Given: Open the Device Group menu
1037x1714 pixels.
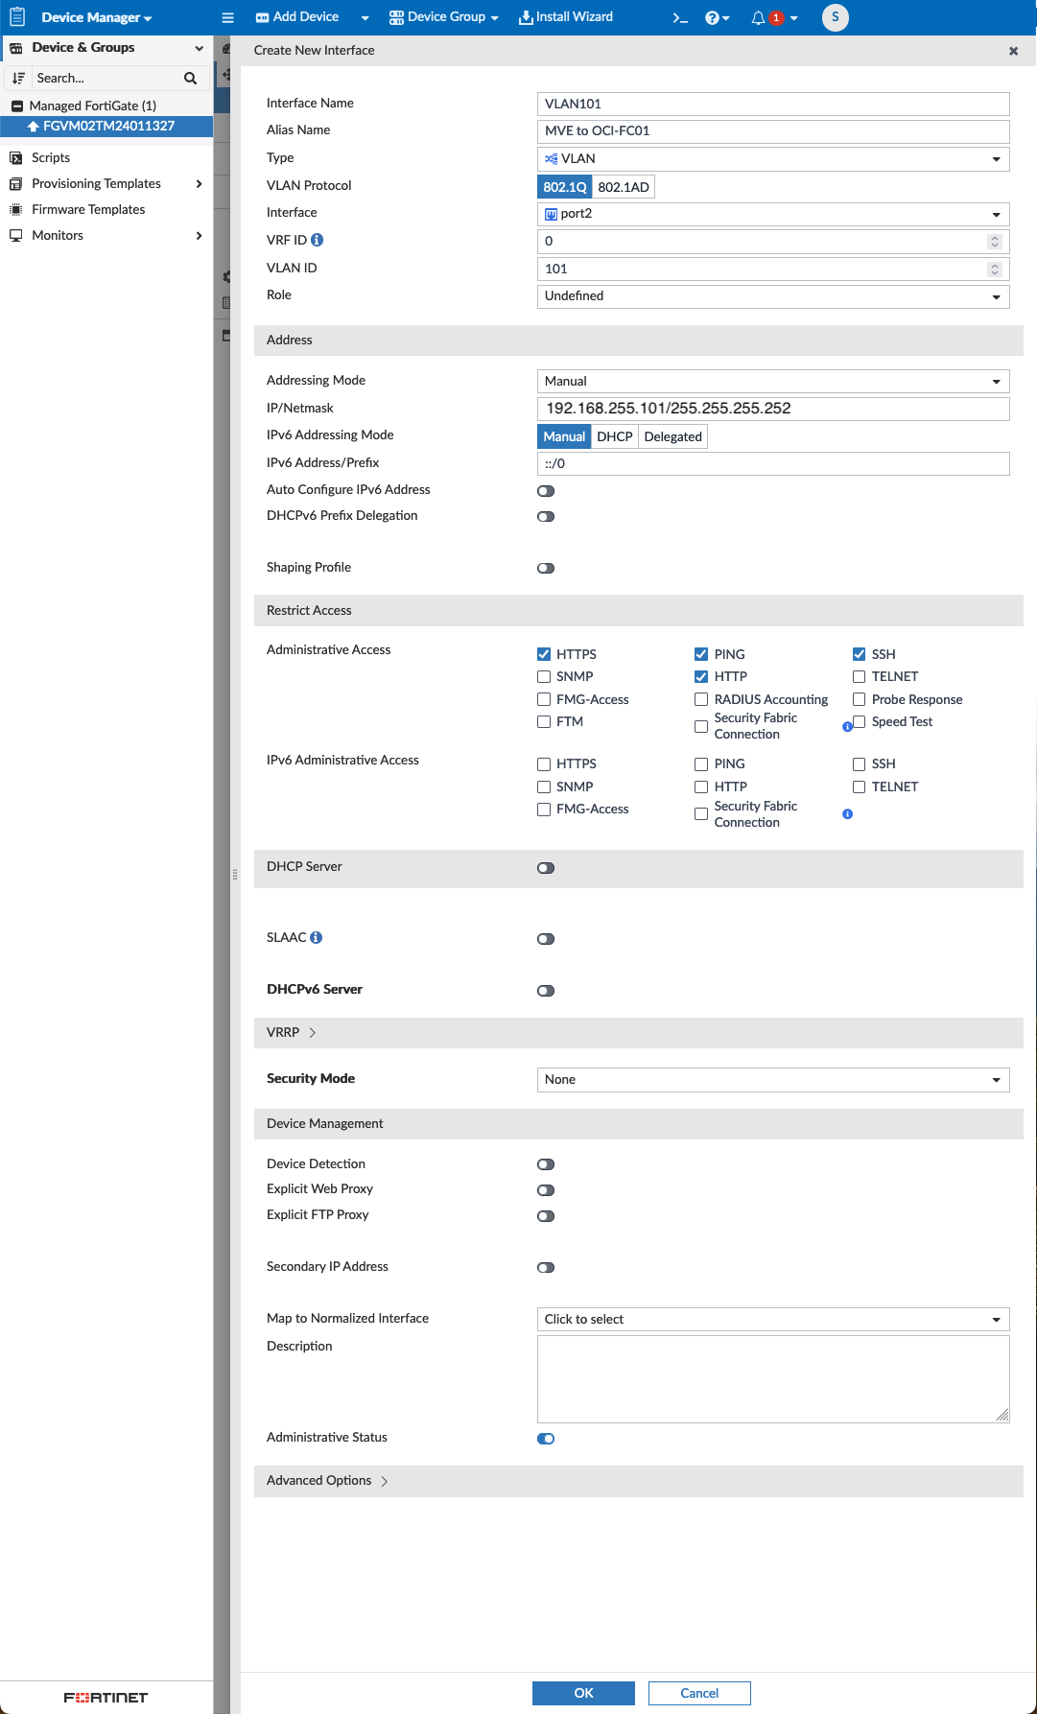Looking at the screenshot, I should tap(444, 17).
